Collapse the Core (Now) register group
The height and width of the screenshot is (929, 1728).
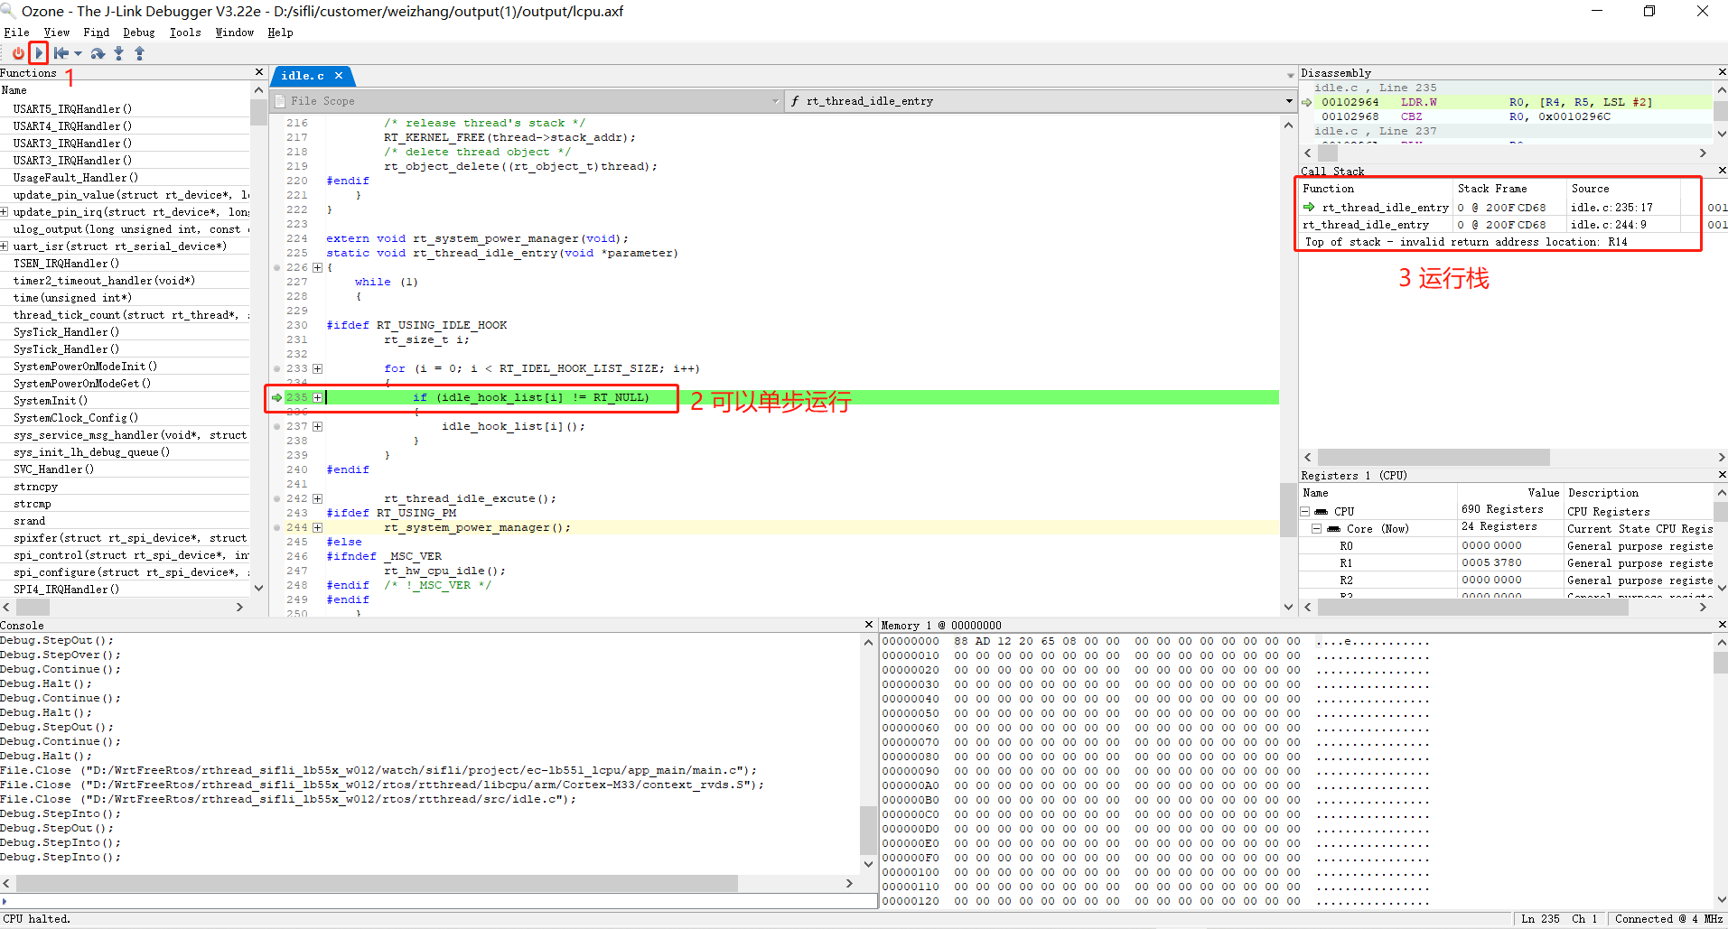(x=1317, y=529)
